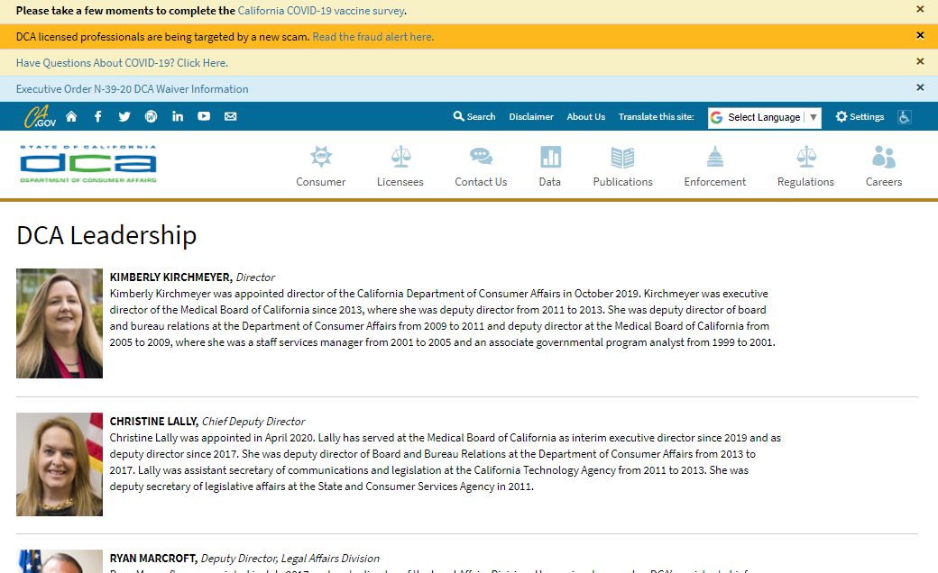Dismiss the COVID-19 questions banner
Image resolution: width=938 pixels, height=573 pixels.
point(920,61)
